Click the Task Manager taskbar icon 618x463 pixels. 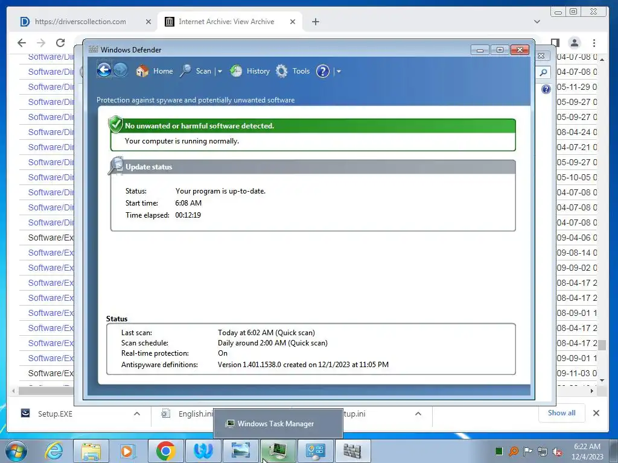pyautogui.click(x=278, y=451)
